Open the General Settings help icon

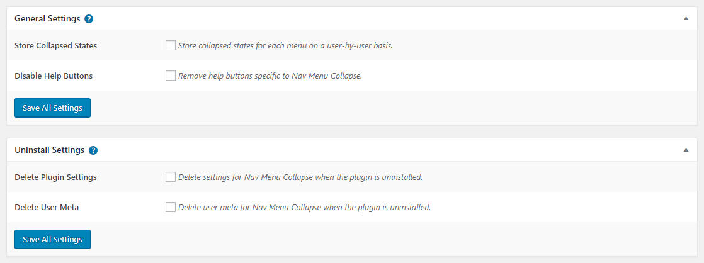[x=89, y=19]
